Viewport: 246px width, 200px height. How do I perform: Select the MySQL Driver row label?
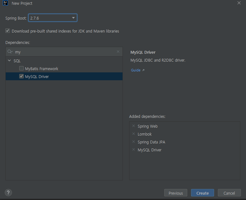click(37, 76)
